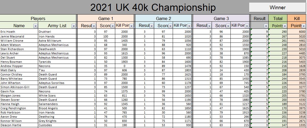Viewport: 307px width, 128px height.
Task: Open Game 3 Kill Points filter arrow
Action: point(247,26)
